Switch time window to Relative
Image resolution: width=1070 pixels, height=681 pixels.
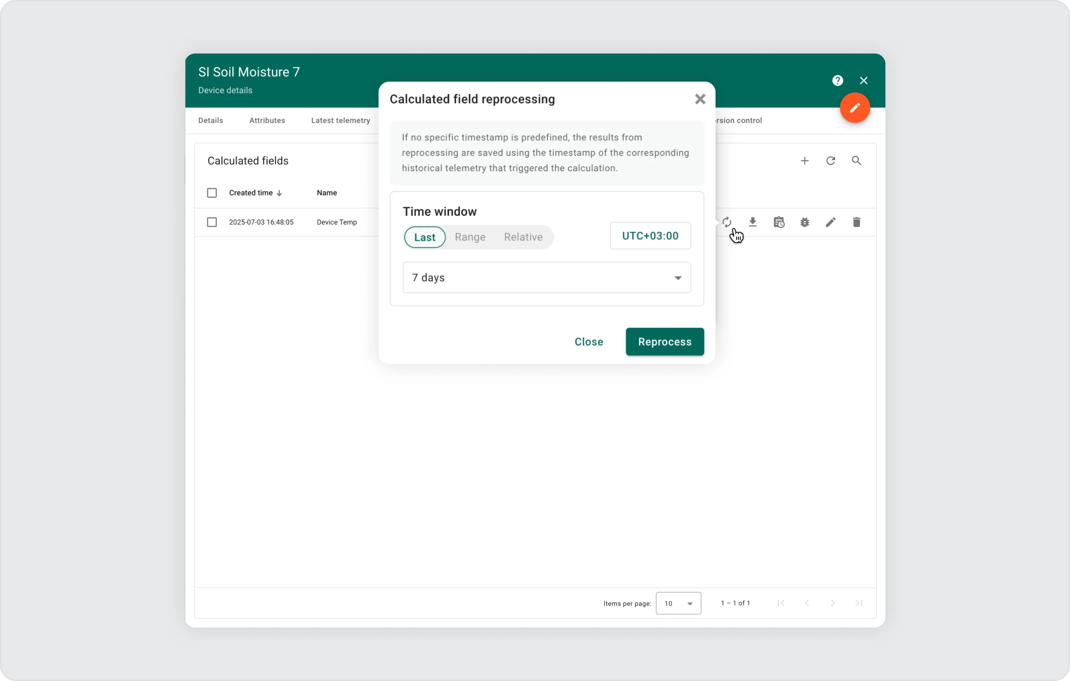pos(523,237)
